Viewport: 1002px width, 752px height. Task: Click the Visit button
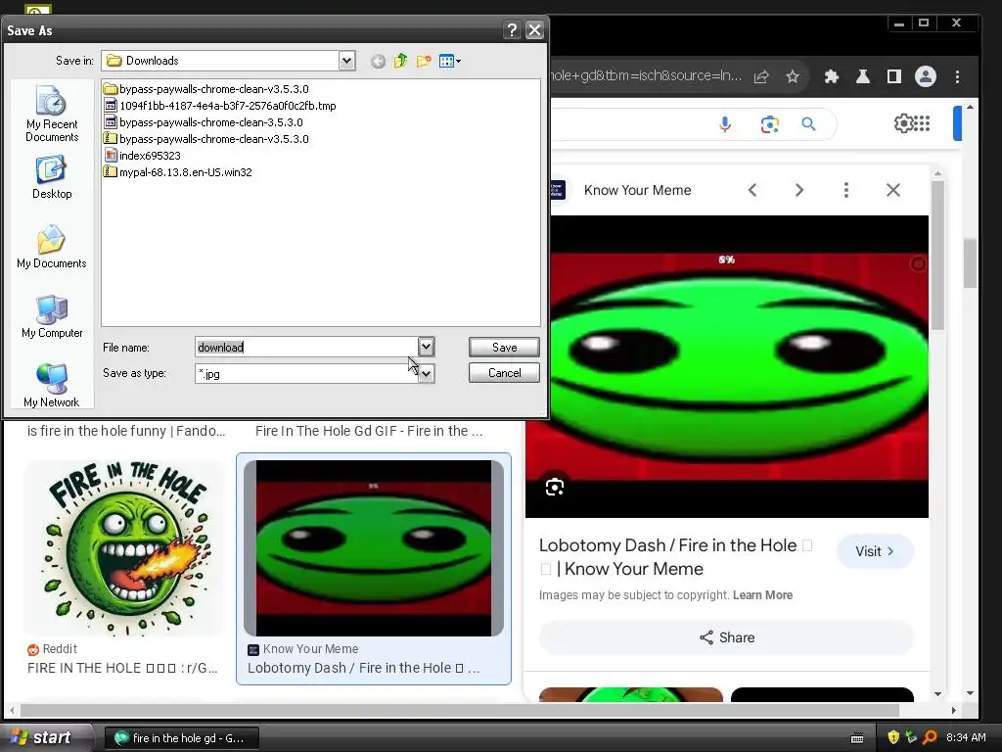875,551
